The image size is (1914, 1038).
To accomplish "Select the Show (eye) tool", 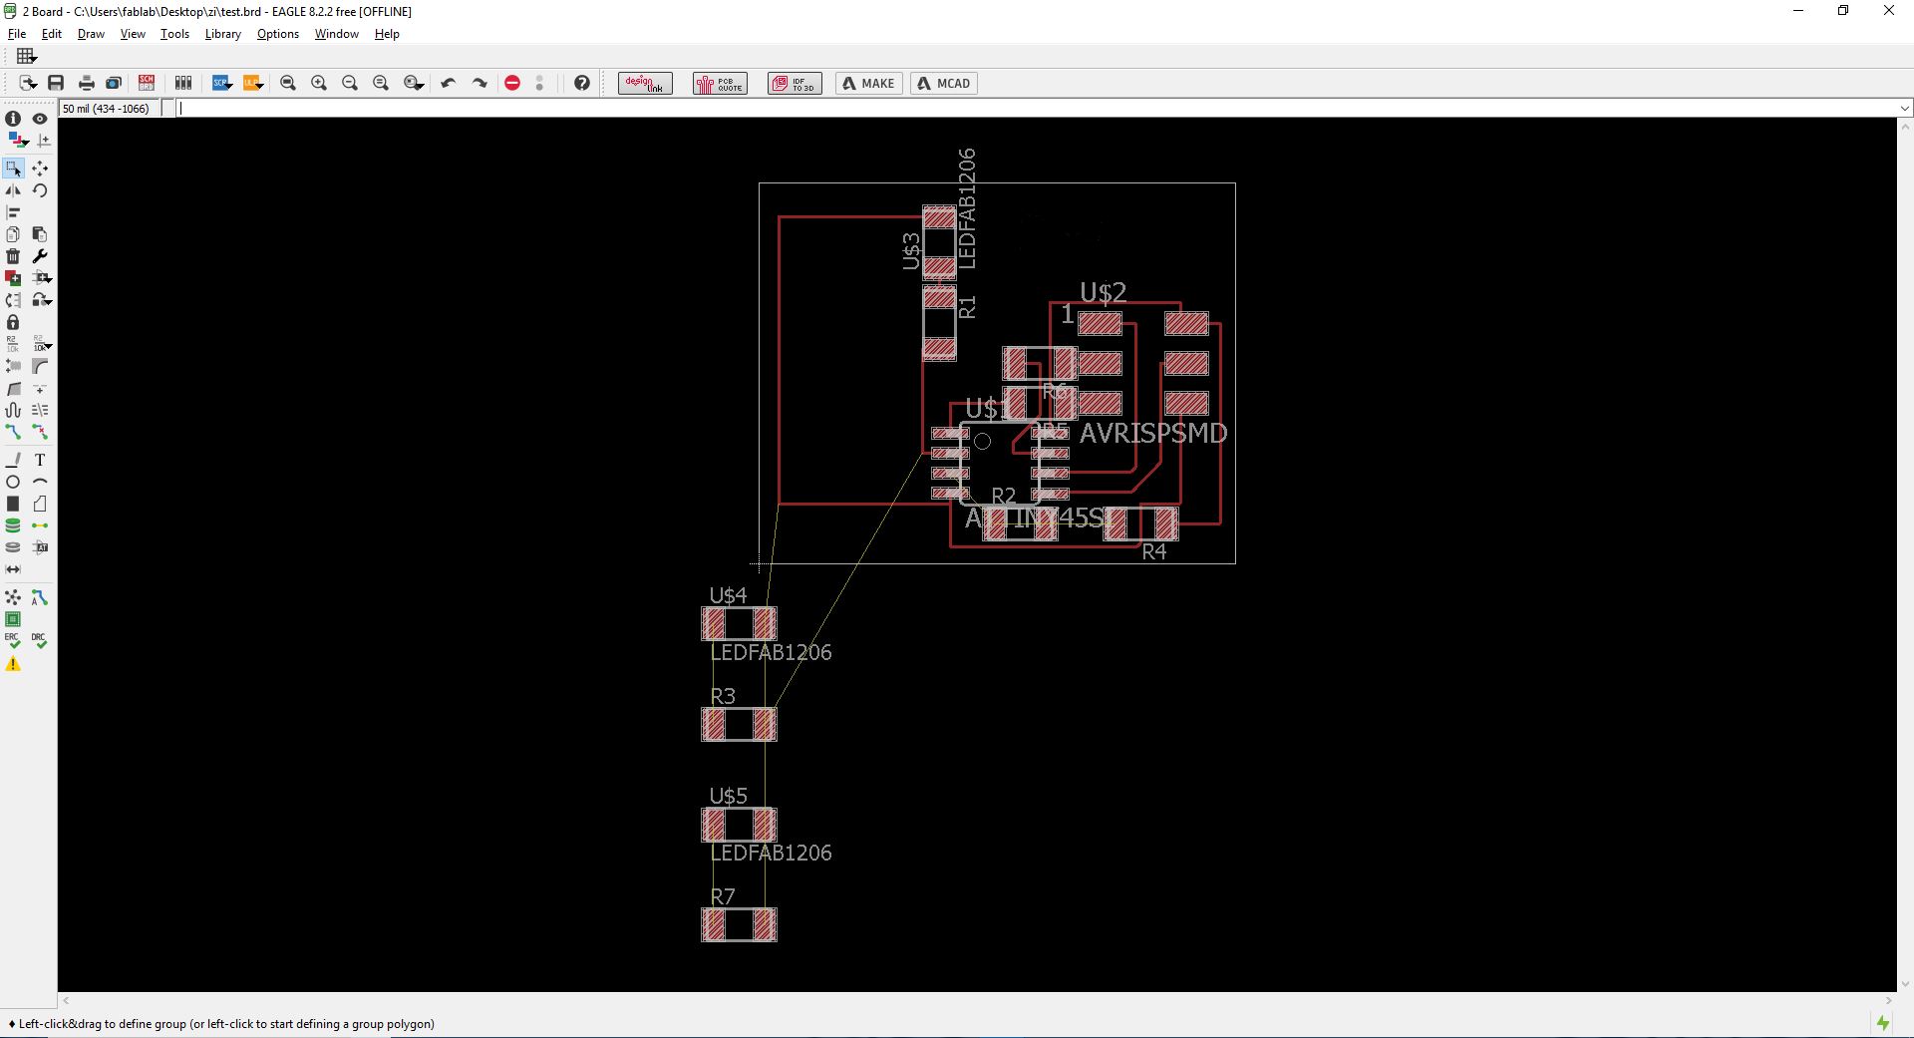I will [x=40, y=119].
